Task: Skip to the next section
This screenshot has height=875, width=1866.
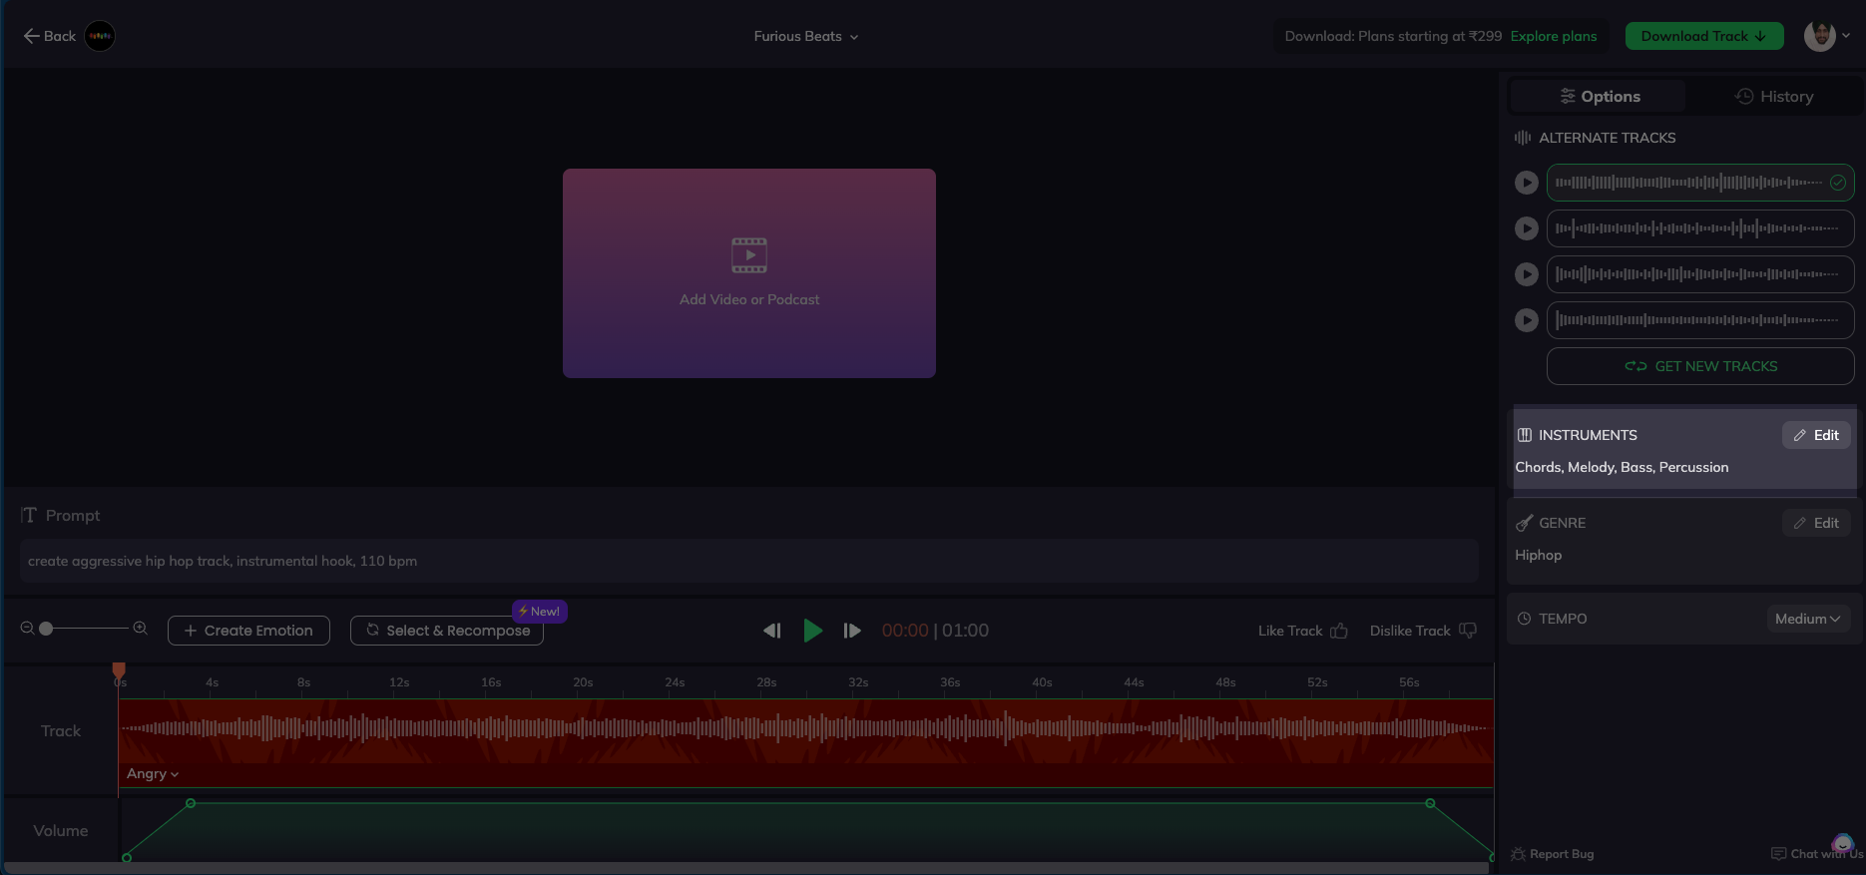Action: 851,631
